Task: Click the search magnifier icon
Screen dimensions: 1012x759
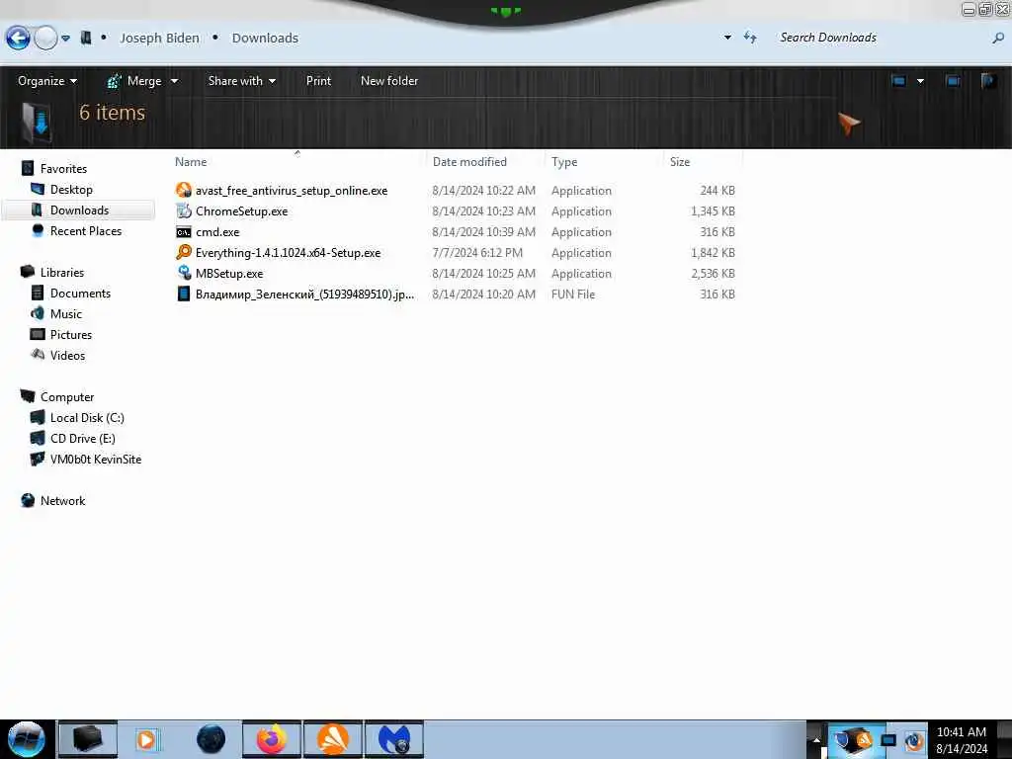Action: (998, 39)
